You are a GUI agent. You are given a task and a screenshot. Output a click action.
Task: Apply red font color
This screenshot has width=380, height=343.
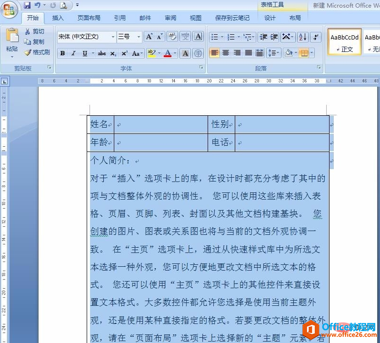tap(168, 53)
